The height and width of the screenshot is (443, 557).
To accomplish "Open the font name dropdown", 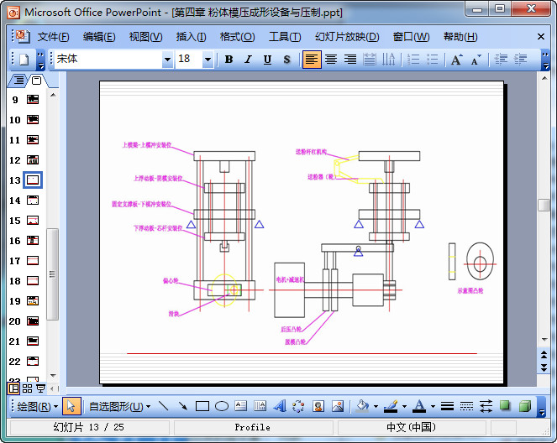I will 166,60.
